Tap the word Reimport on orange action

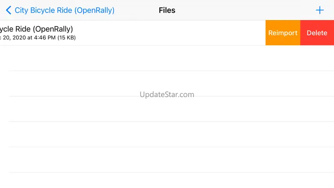click(283, 33)
